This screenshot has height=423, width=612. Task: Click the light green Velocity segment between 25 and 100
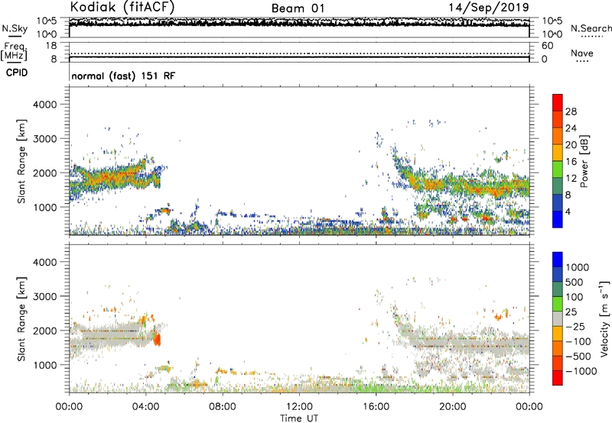(x=558, y=304)
